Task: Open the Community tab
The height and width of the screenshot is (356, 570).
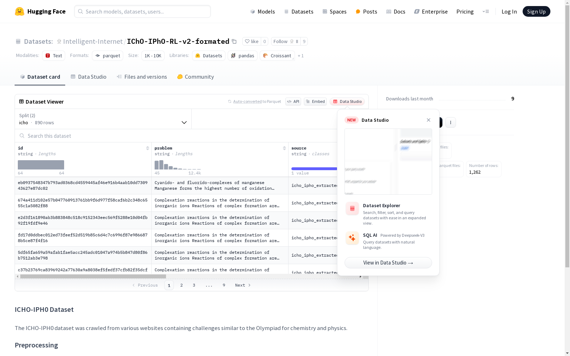Action: (196, 77)
